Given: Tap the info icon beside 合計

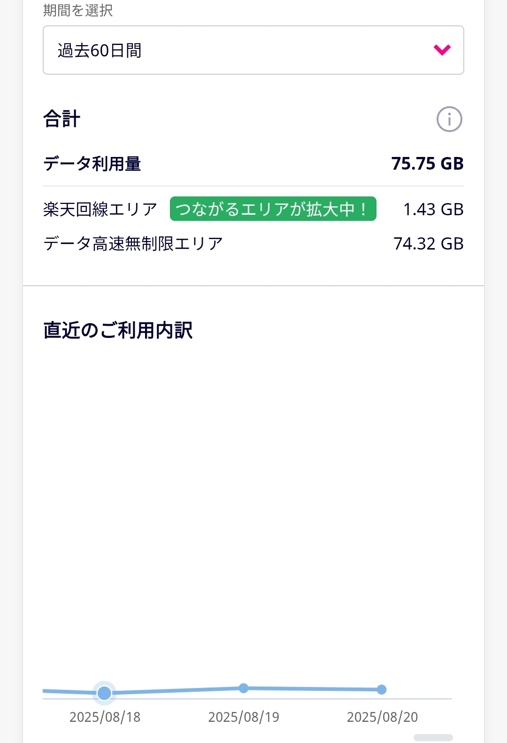Looking at the screenshot, I should tap(449, 119).
